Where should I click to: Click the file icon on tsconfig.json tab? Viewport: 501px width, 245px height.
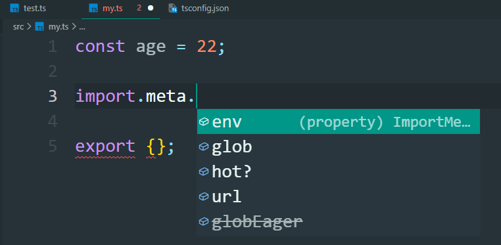coord(173,9)
